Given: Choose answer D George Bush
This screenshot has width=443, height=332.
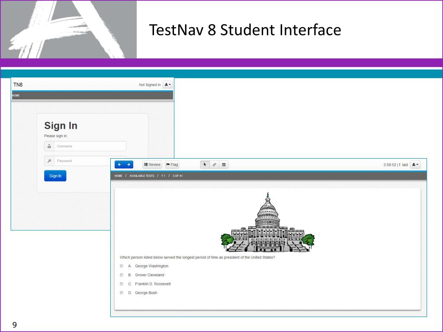Looking at the screenshot, I should pyautogui.click(x=122, y=293).
